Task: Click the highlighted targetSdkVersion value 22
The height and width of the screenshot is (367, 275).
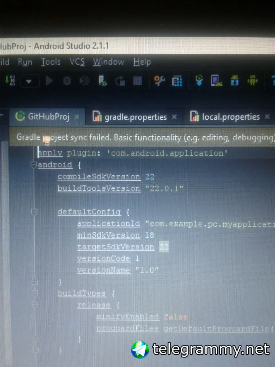Action: click(x=164, y=247)
